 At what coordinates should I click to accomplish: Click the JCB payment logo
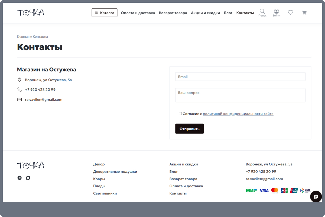click(x=284, y=190)
